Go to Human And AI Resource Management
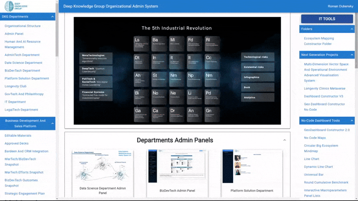Image resolution: width=358 pixels, height=201 pixels. coord(23,44)
